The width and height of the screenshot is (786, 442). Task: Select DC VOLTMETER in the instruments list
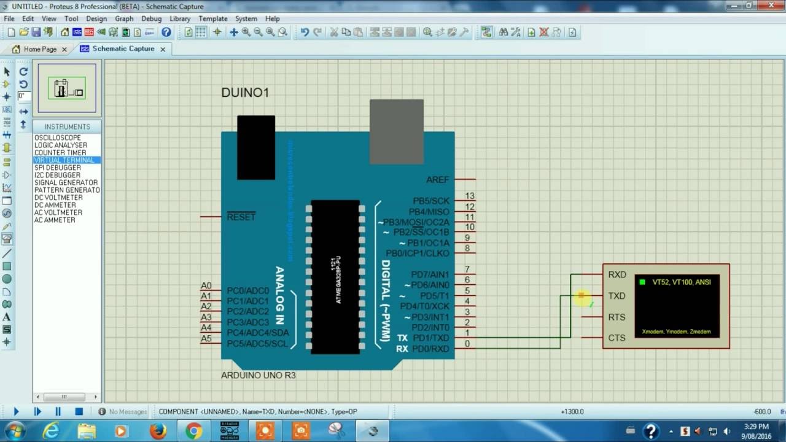coord(58,198)
